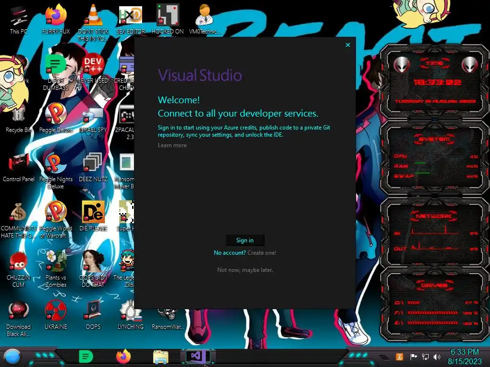
Task: Open the Learn more link
Action: pos(172,145)
